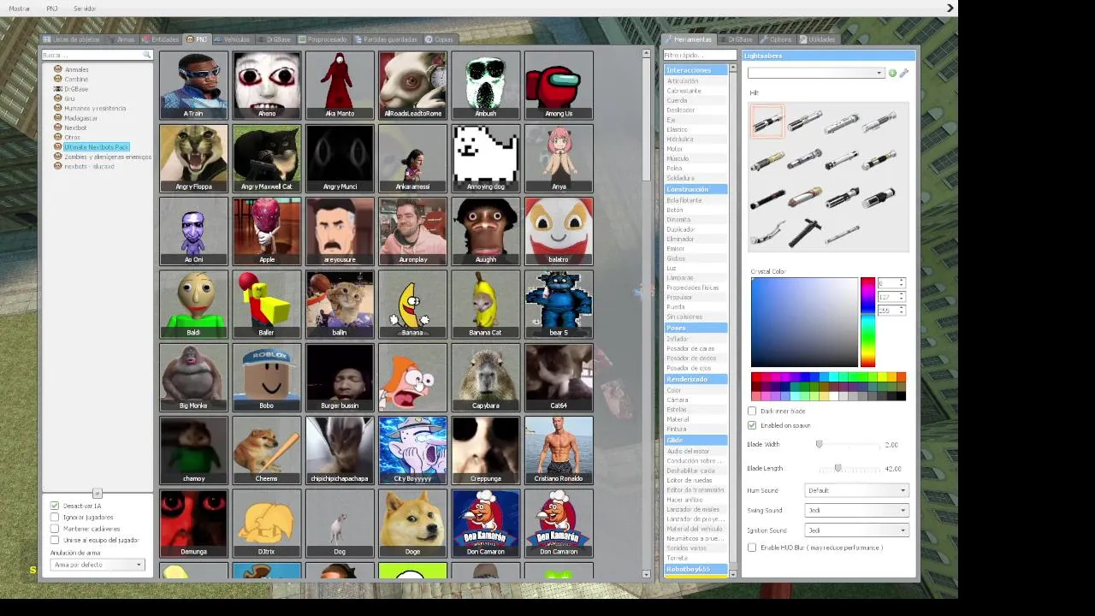This screenshot has height=616, width=1095.
Task: Pick the Angry Floppa nextbot
Action: [x=193, y=158]
